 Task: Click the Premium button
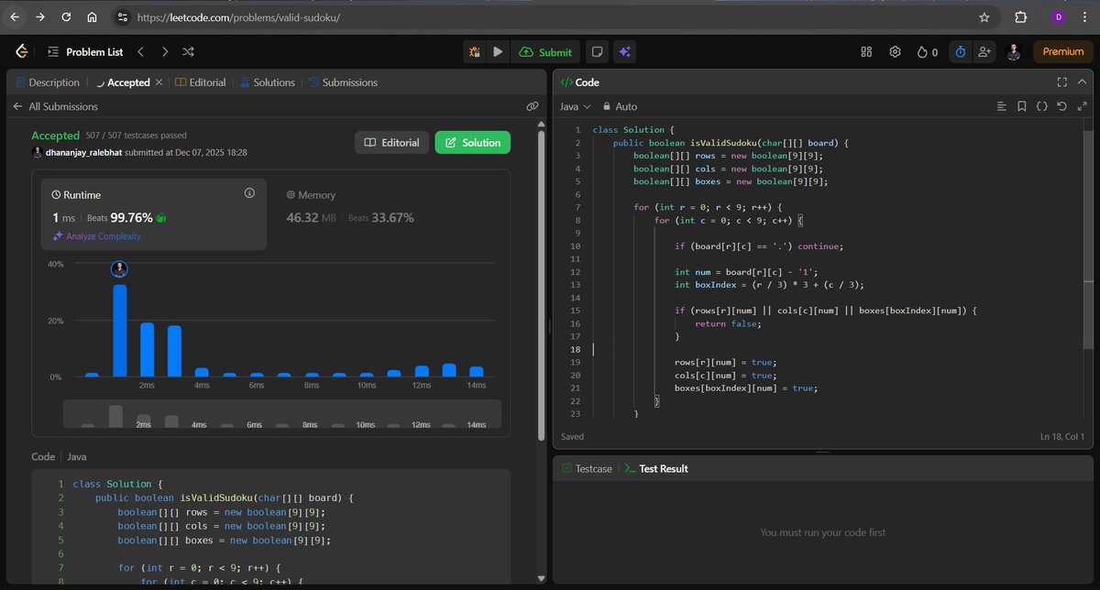coord(1063,52)
